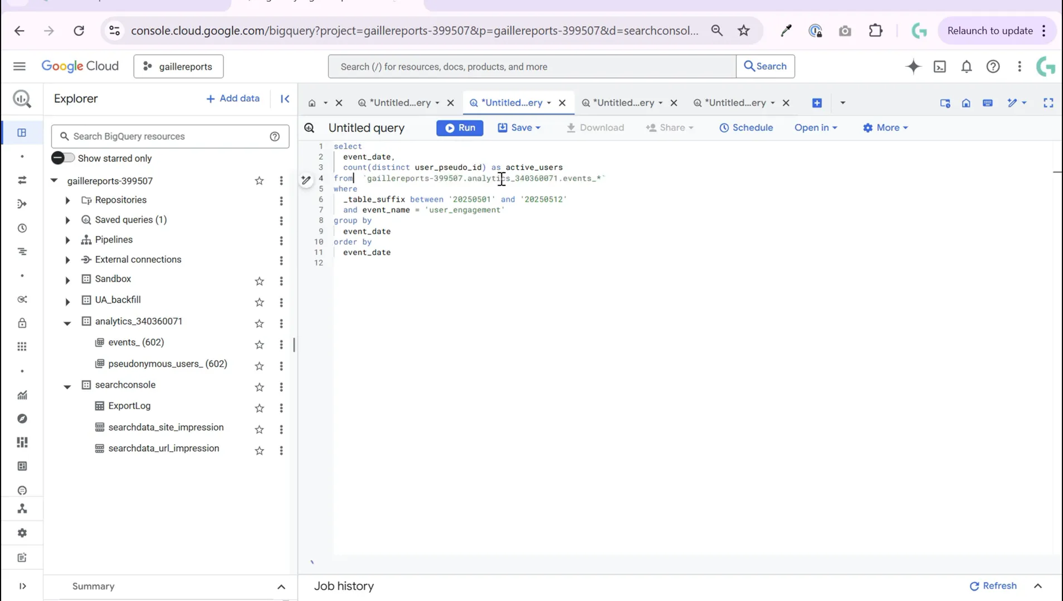Image resolution: width=1063 pixels, height=601 pixels.
Task: Open the Save dropdown
Action: tap(519, 127)
